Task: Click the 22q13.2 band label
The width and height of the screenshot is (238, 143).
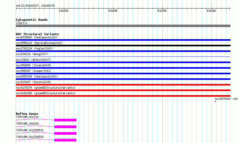Action: coord(22,23)
